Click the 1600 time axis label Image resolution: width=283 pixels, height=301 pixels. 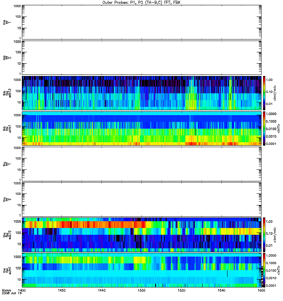(261, 290)
